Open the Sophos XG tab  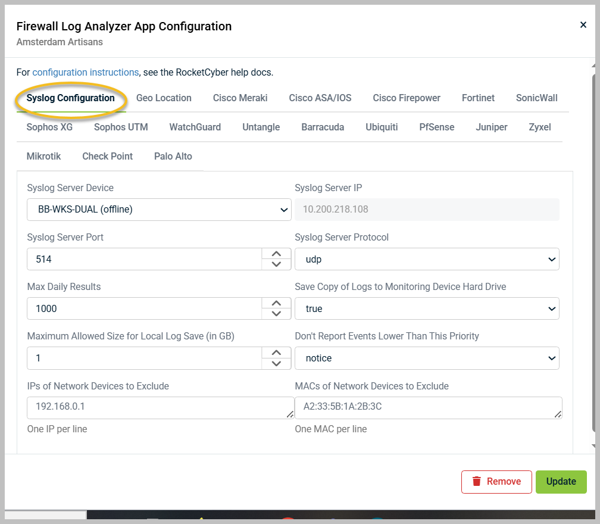coord(49,127)
